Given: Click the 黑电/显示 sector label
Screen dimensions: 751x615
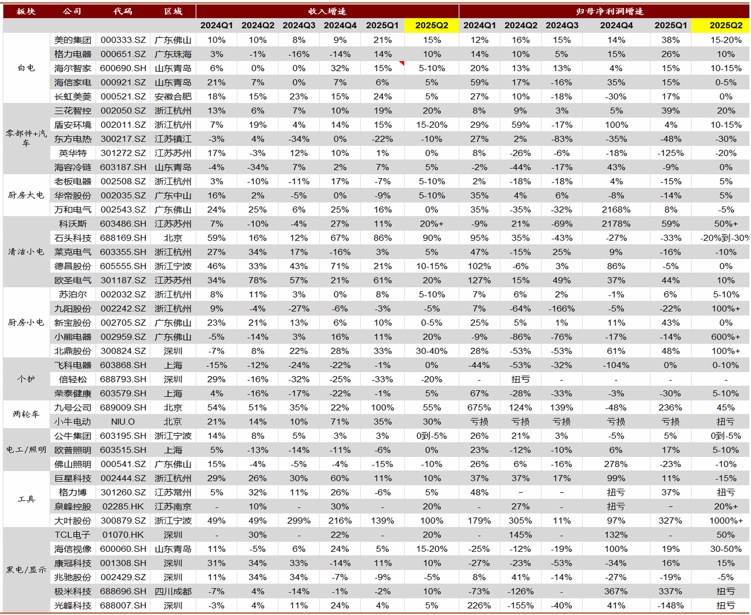Looking at the screenshot, I should coord(26,570).
